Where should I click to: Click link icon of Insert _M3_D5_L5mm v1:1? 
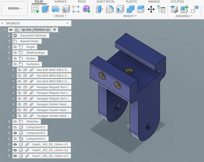tap(27, 144)
